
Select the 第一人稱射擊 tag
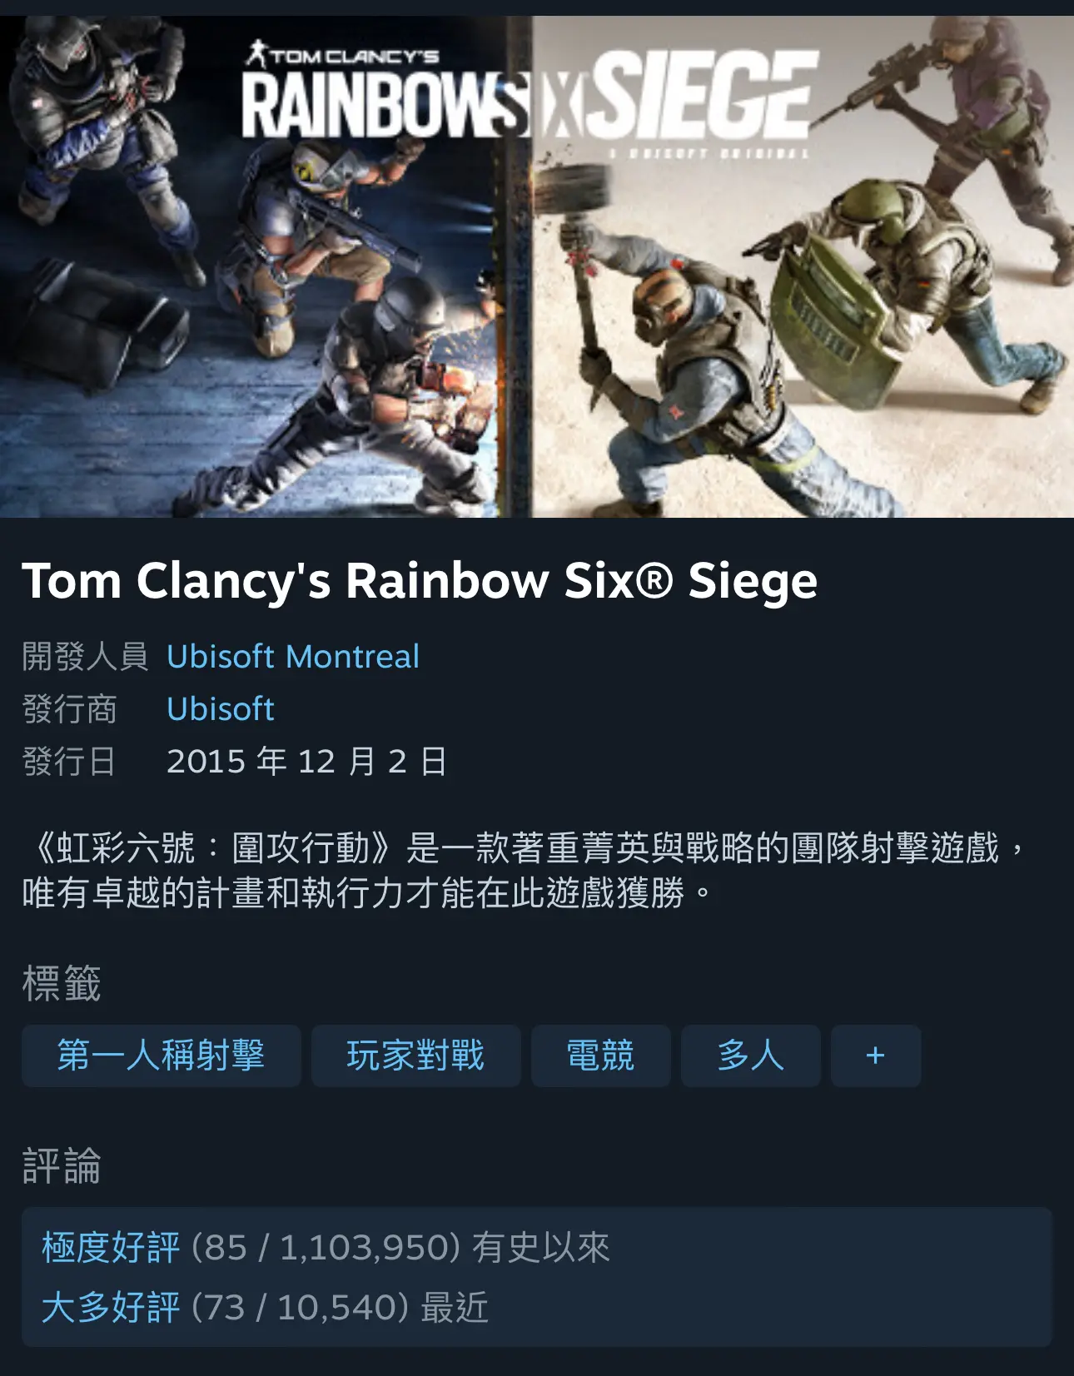162,1056
